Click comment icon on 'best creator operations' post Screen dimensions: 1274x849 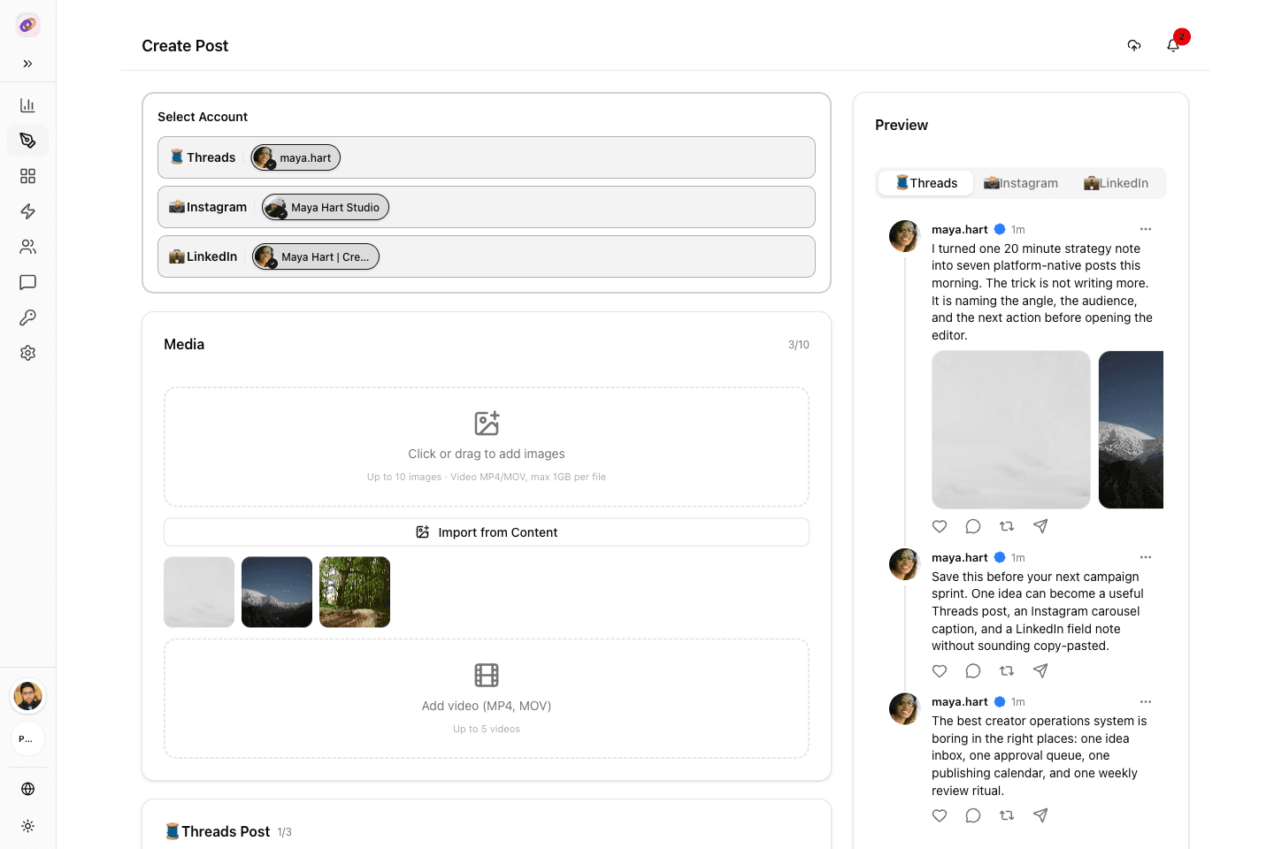tap(973, 815)
